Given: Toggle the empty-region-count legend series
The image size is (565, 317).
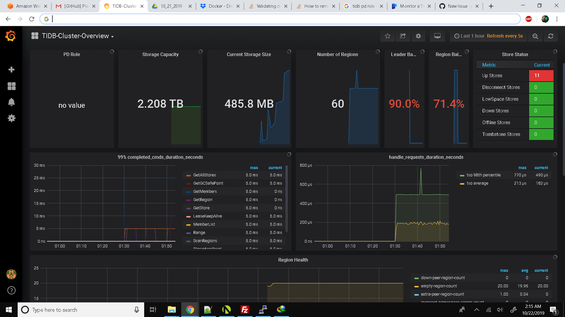Looking at the screenshot, I should [x=439, y=286].
